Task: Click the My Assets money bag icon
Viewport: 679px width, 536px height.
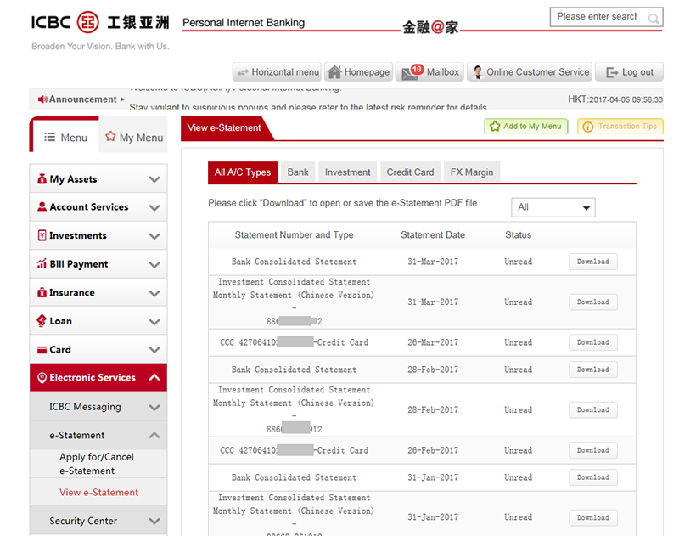Action: click(42, 178)
